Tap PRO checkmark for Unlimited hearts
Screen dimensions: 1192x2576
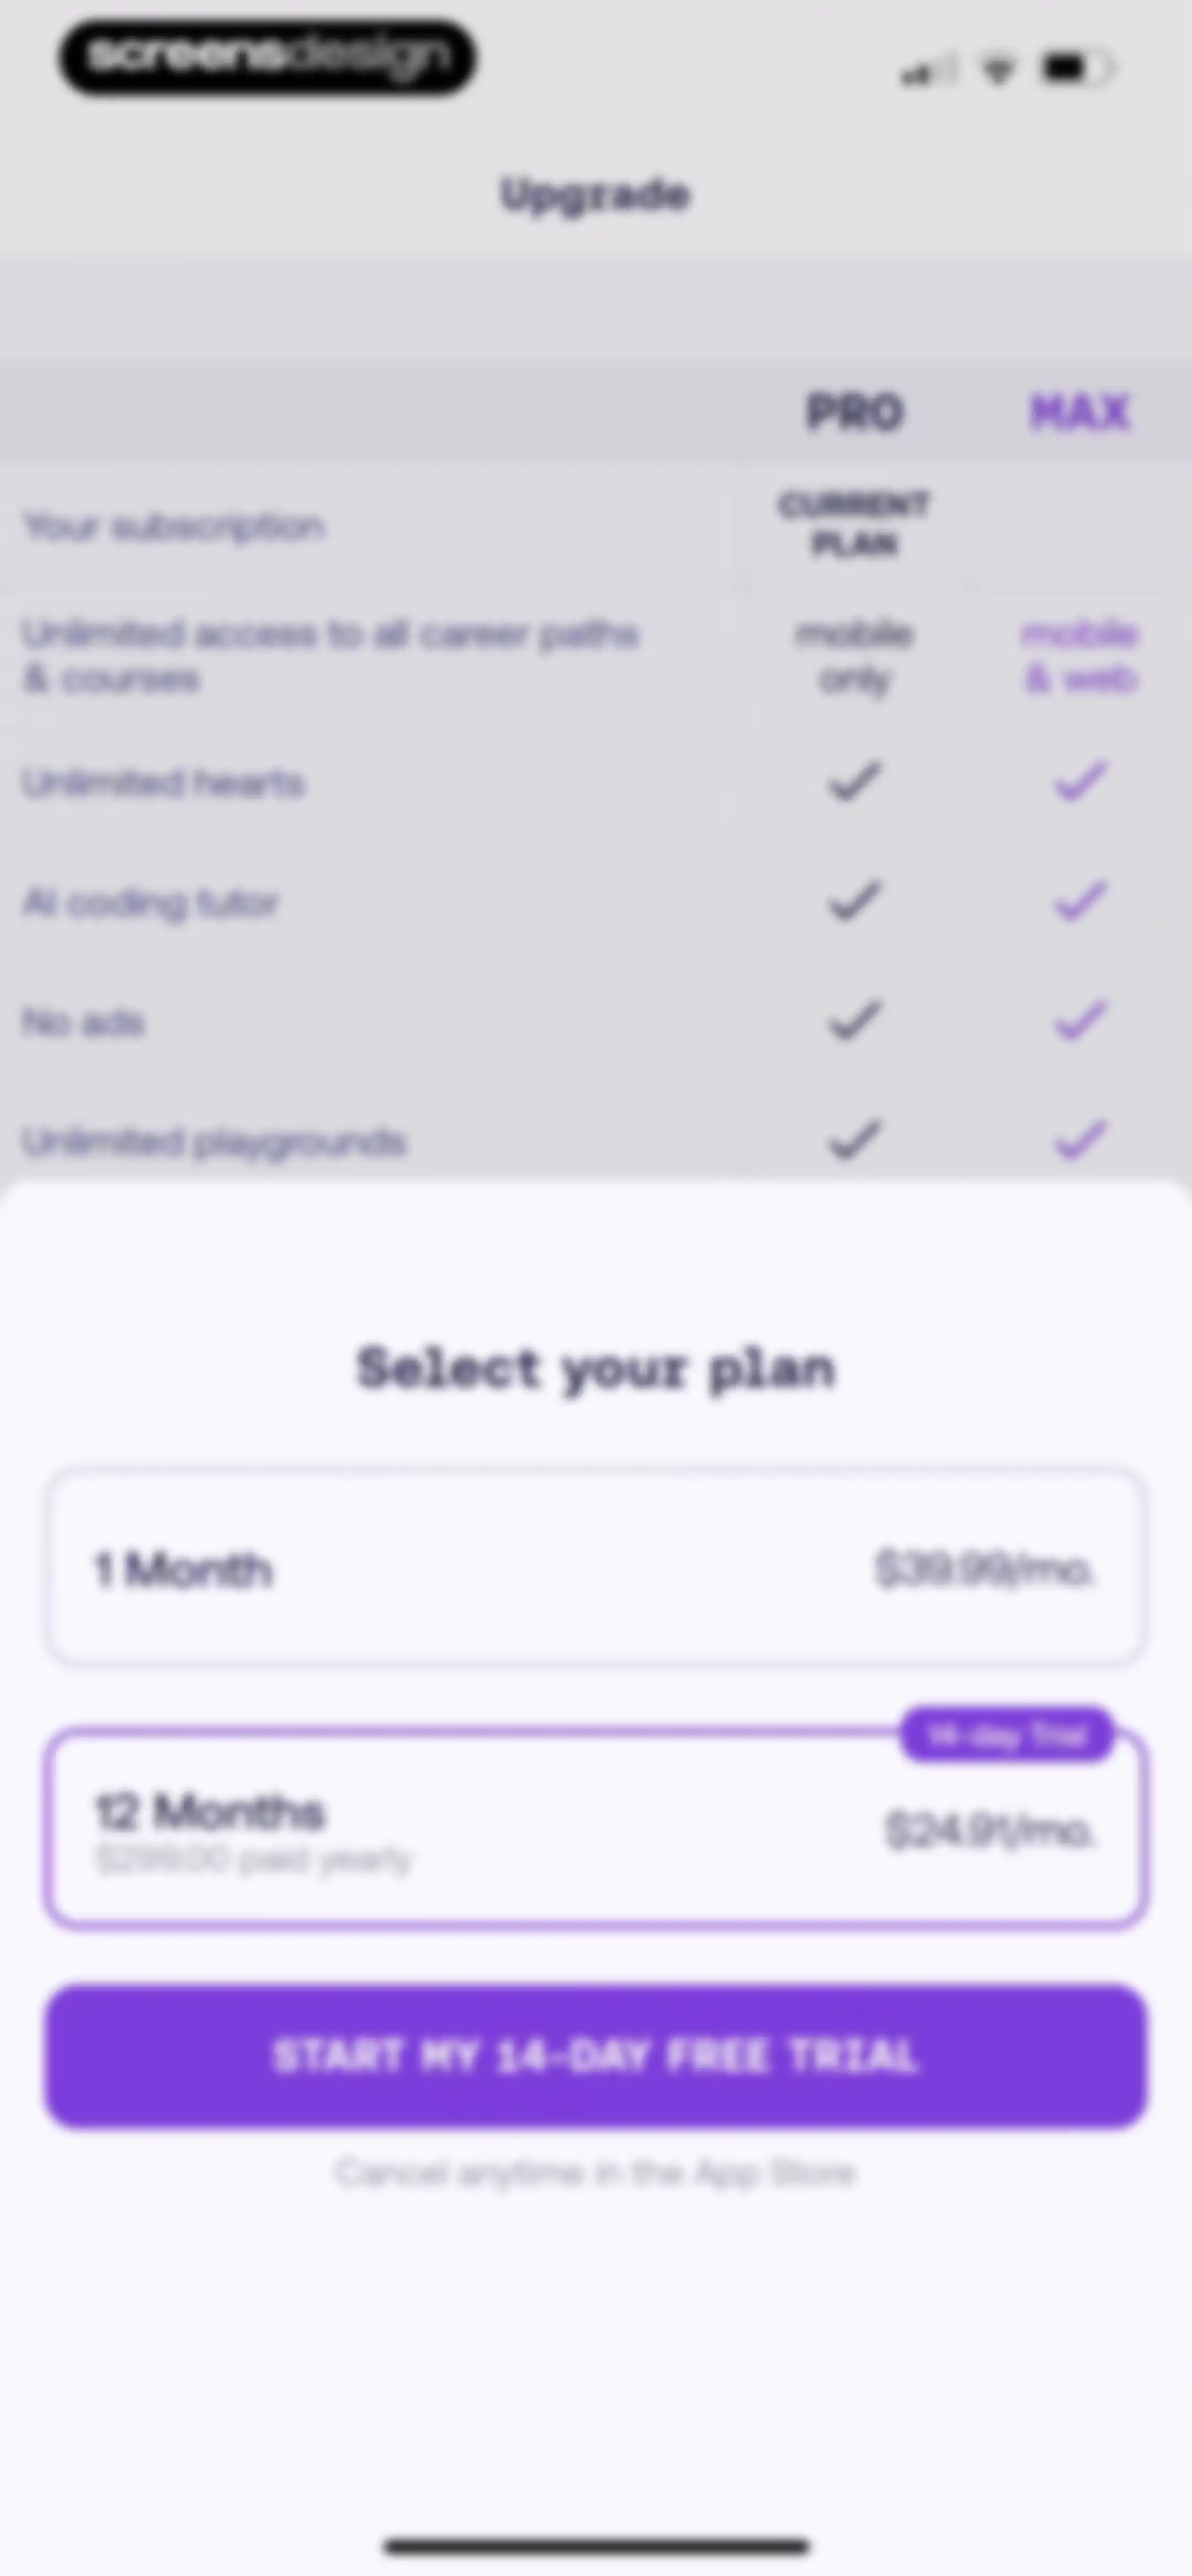click(x=854, y=782)
